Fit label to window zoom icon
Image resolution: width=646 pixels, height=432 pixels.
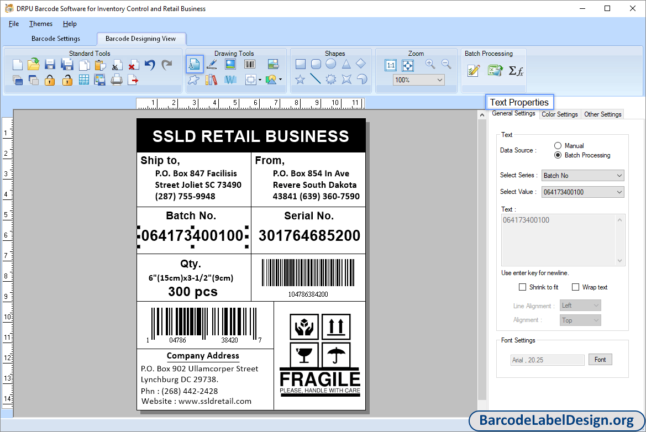[407, 65]
